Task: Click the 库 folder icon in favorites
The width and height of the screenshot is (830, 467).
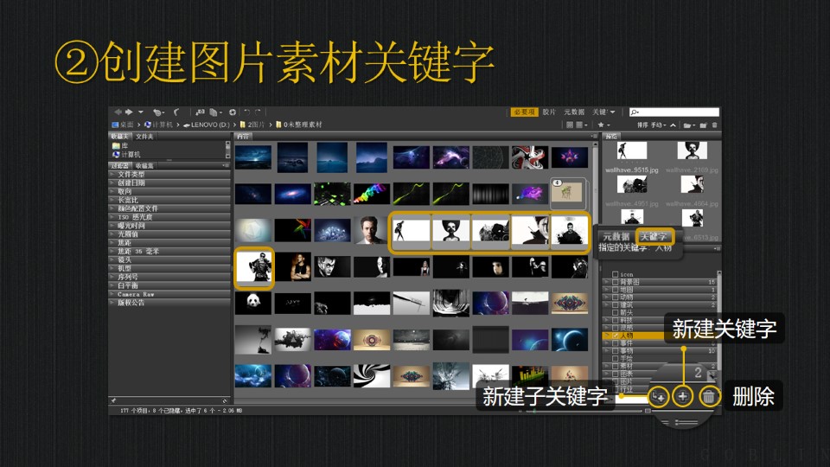Action: tap(116, 145)
